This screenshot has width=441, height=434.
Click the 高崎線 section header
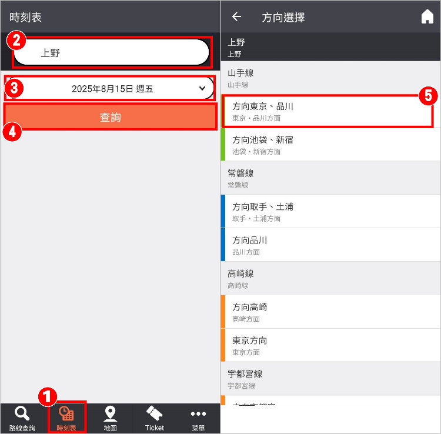(x=330, y=279)
